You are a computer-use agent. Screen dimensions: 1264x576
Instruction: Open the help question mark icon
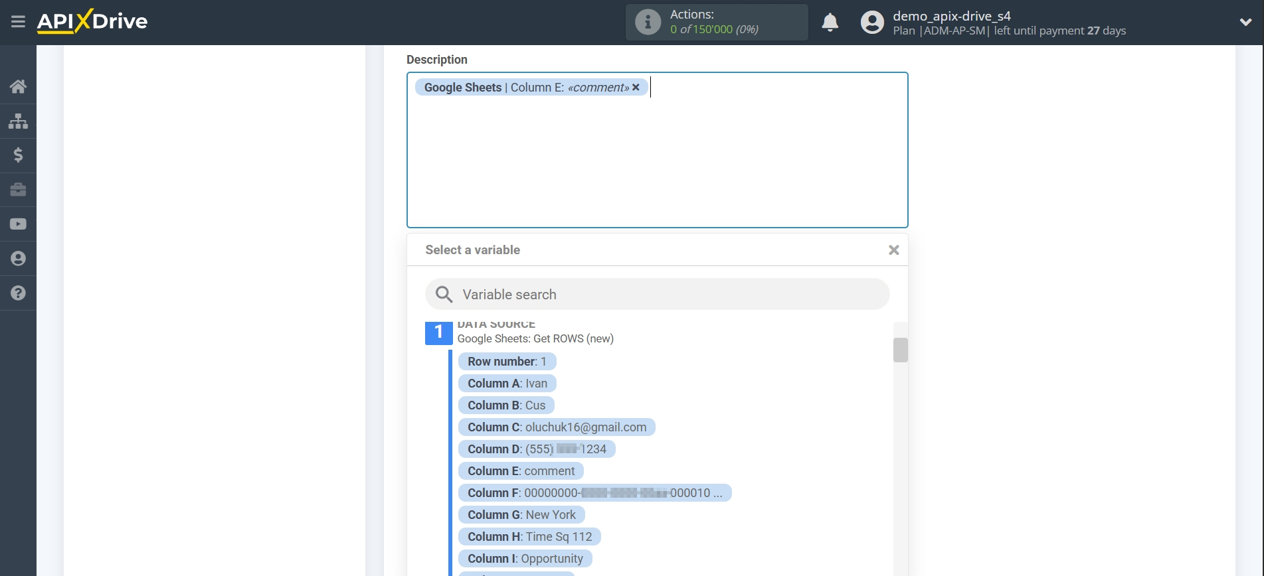(18, 293)
